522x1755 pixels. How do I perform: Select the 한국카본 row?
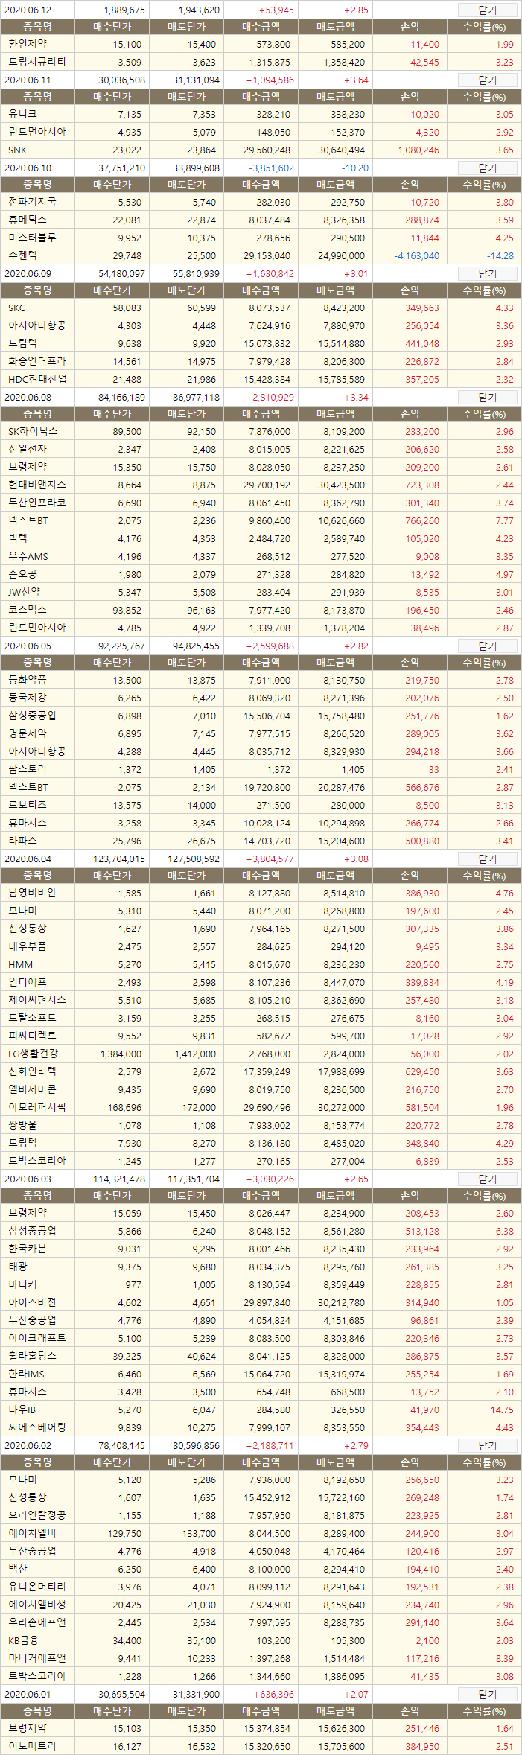(261, 1249)
